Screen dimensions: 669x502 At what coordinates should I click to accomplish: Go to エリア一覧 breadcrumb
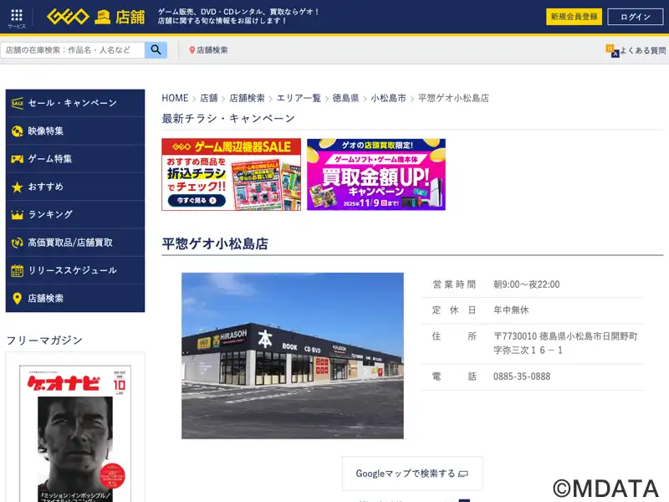tap(299, 98)
